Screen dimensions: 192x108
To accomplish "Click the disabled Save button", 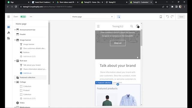I will click(181, 17).
